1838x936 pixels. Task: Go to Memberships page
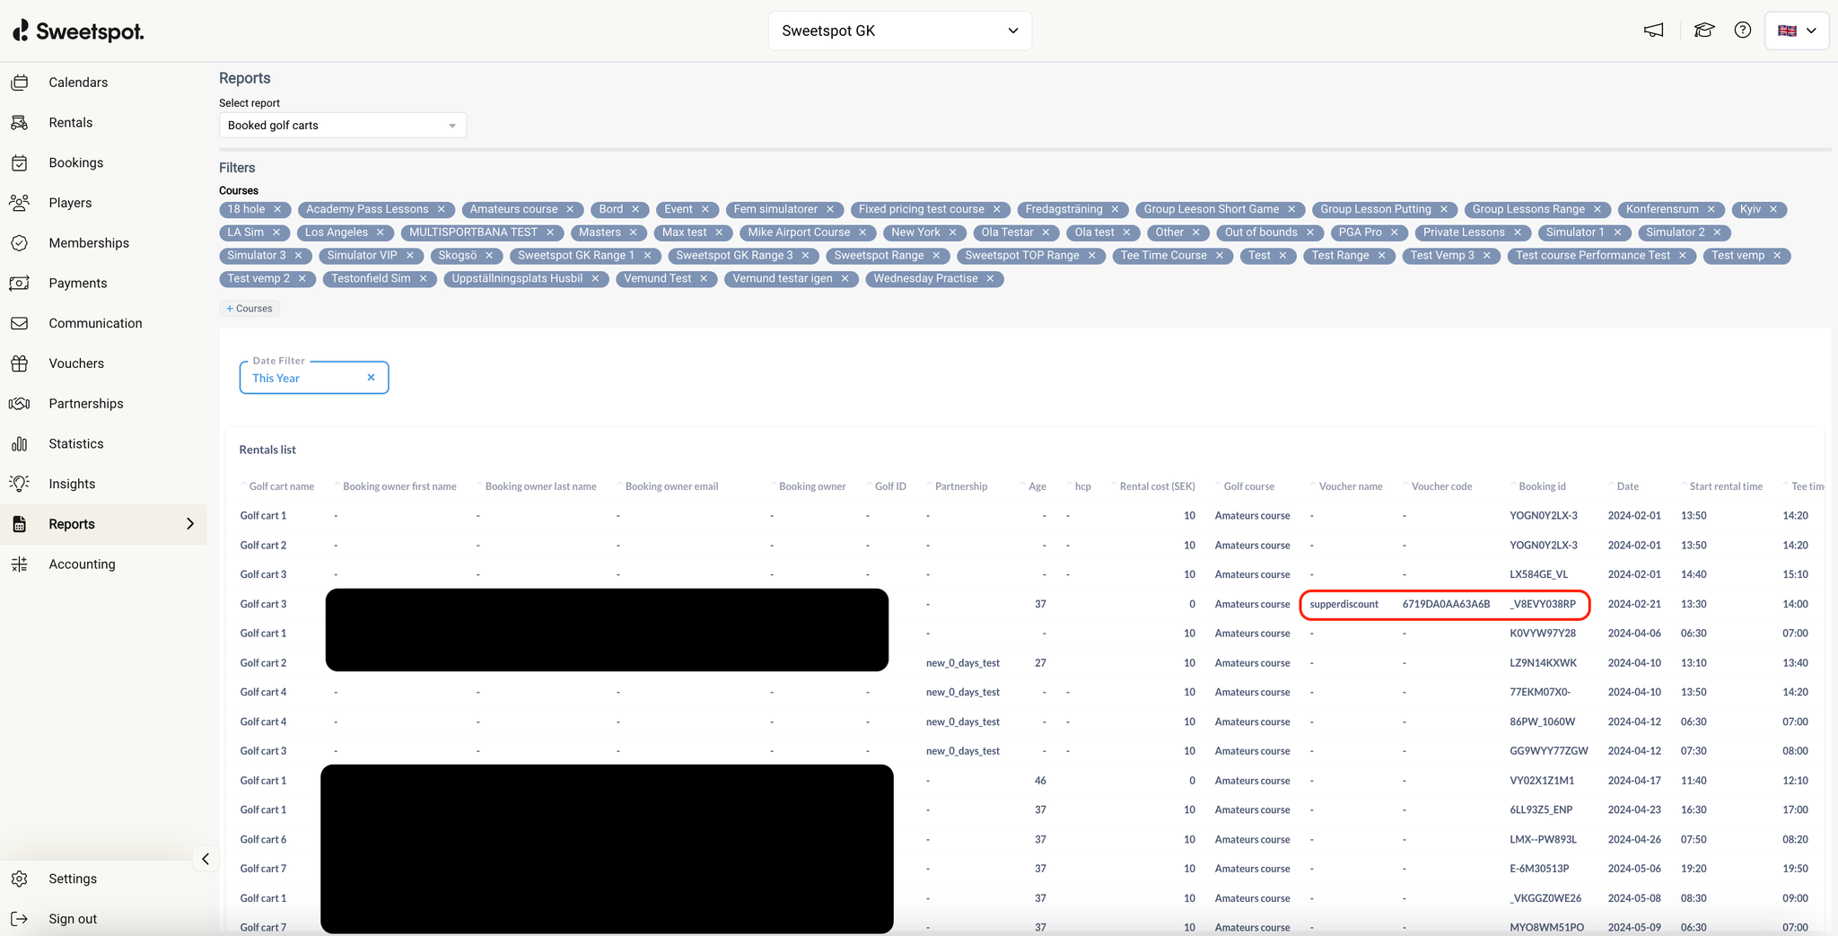[89, 243]
